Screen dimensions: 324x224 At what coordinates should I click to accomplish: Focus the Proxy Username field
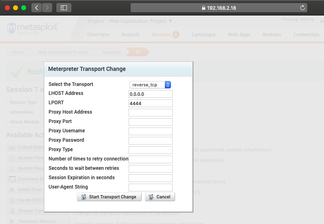[151, 131]
